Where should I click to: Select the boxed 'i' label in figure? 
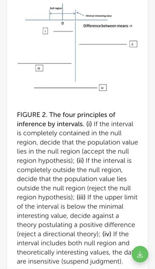45,31
